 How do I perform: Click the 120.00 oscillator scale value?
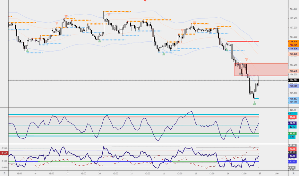click(x=293, y=110)
